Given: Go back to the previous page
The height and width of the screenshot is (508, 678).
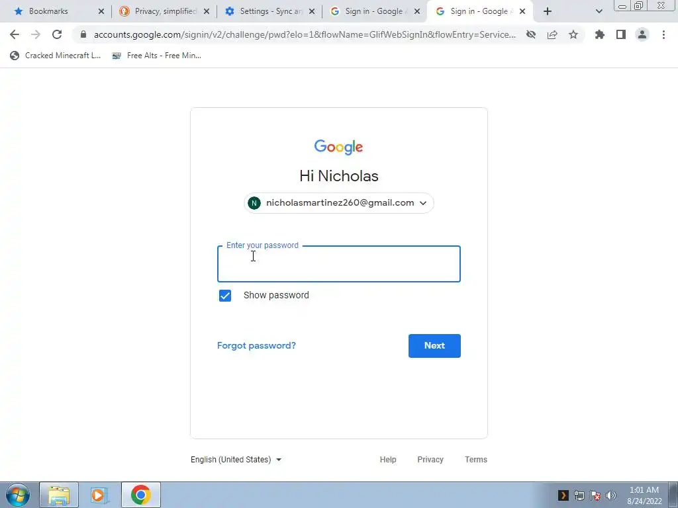Looking at the screenshot, I should [x=15, y=34].
